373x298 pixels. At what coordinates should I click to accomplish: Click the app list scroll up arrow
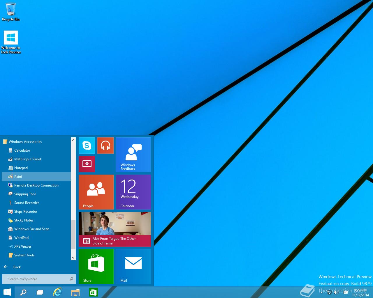tap(73, 140)
